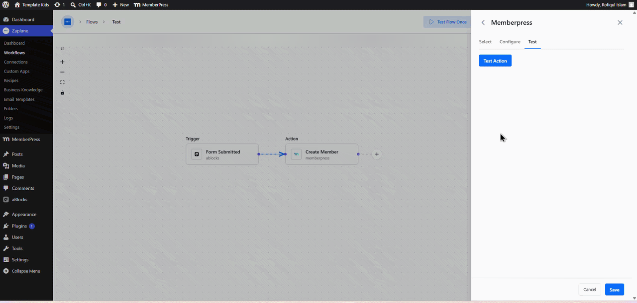Switch to the Test tab
The image size is (637, 303).
click(x=532, y=42)
